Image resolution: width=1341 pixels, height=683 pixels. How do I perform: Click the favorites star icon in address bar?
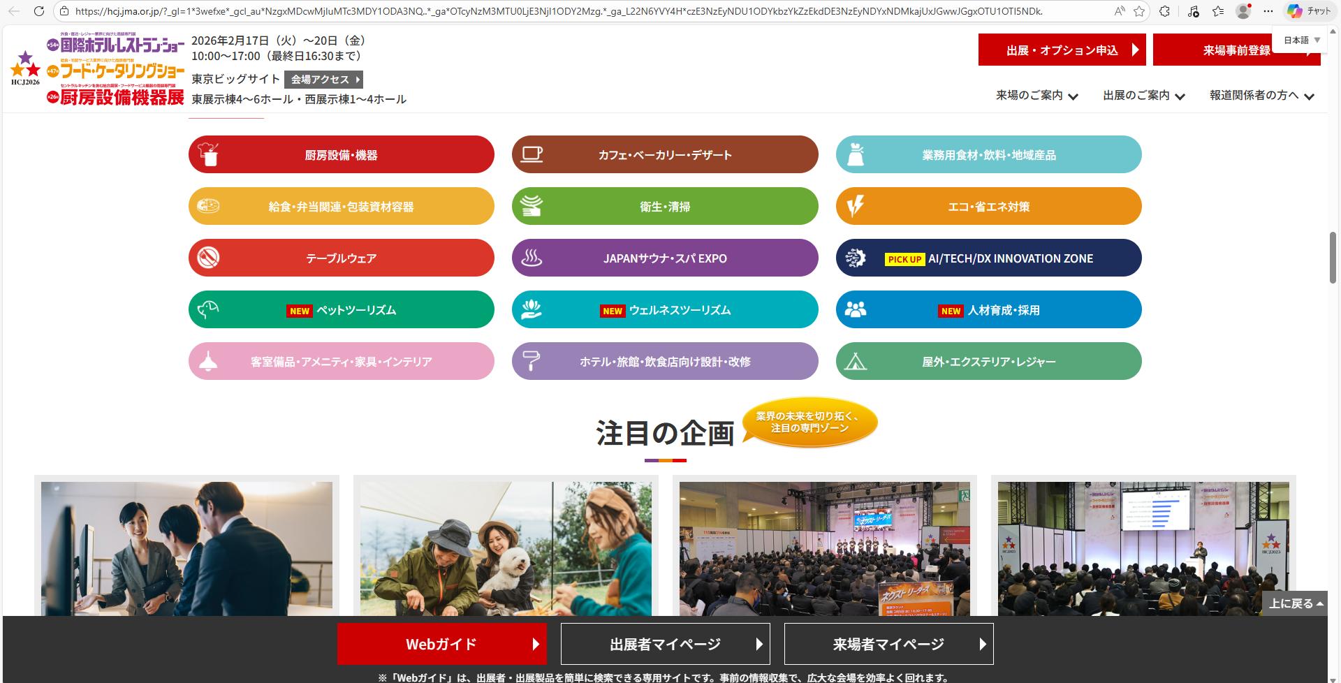coord(1139,11)
